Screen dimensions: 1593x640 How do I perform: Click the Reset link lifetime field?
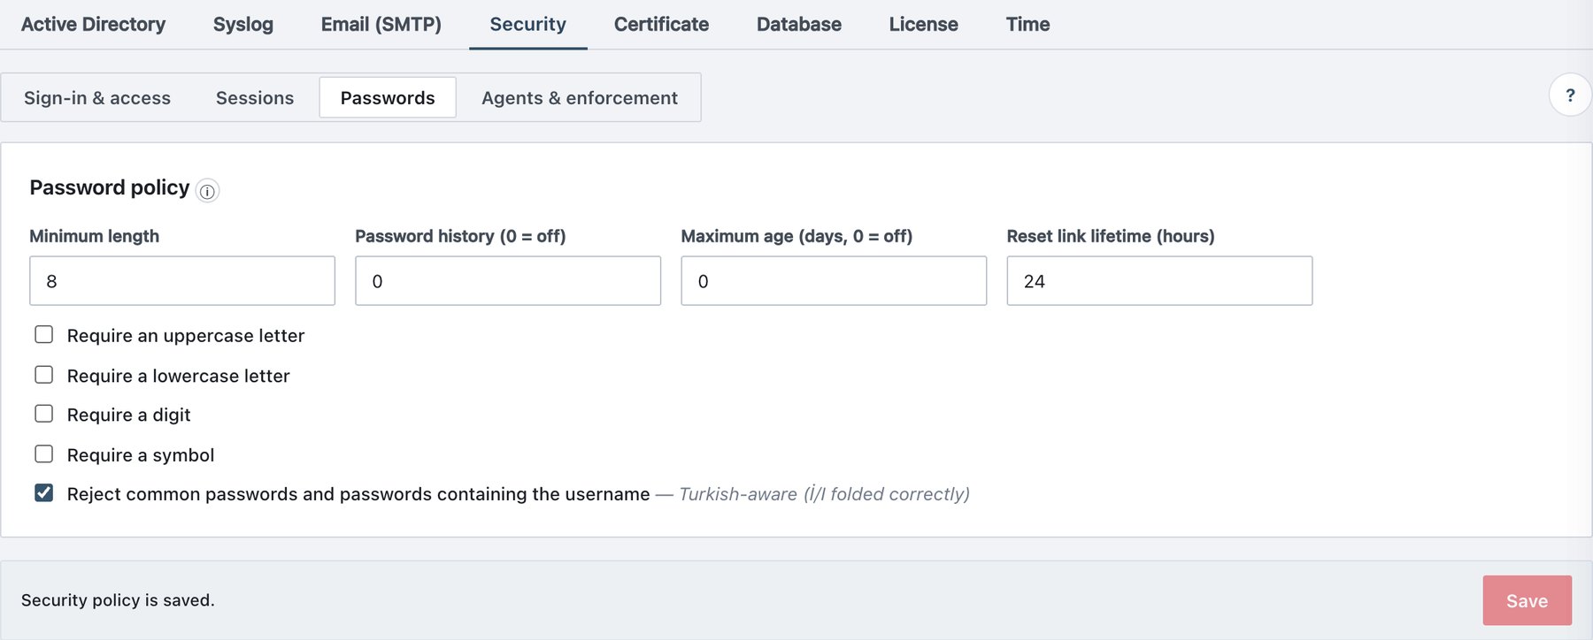click(1159, 281)
